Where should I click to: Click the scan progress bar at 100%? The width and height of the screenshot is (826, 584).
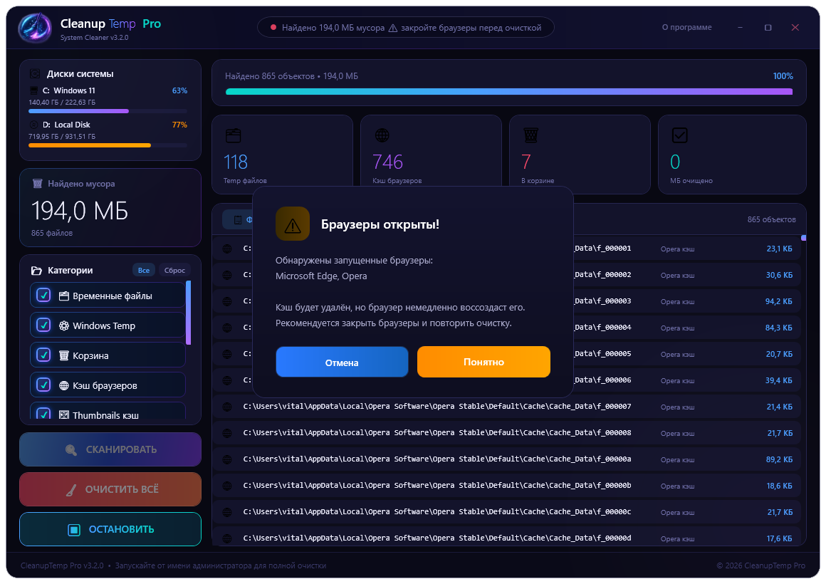pos(509,92)
